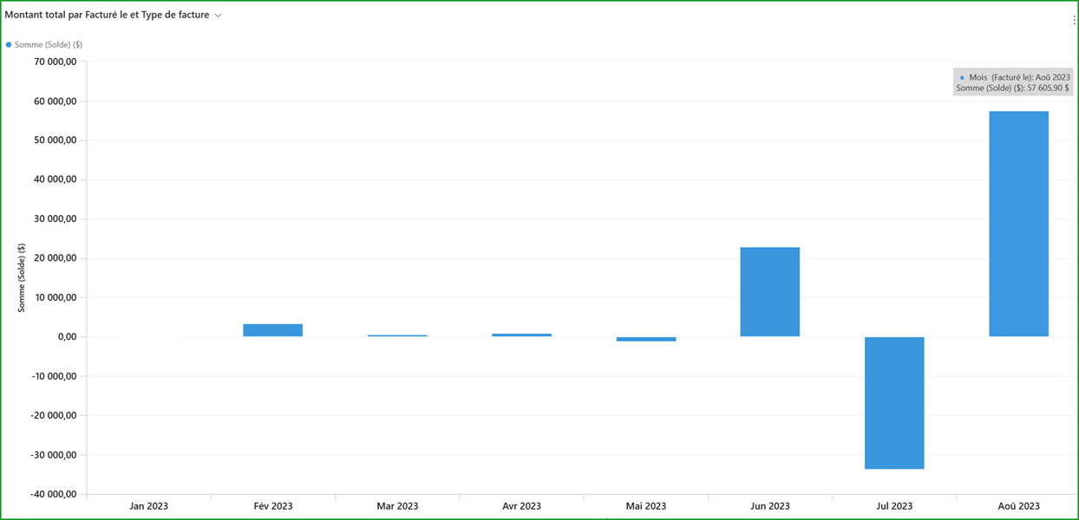This screenshot has width=1079, height=520.
Task: Click the chart title 'Montant total par Facturé le'
Action: (x=107, y=15)
